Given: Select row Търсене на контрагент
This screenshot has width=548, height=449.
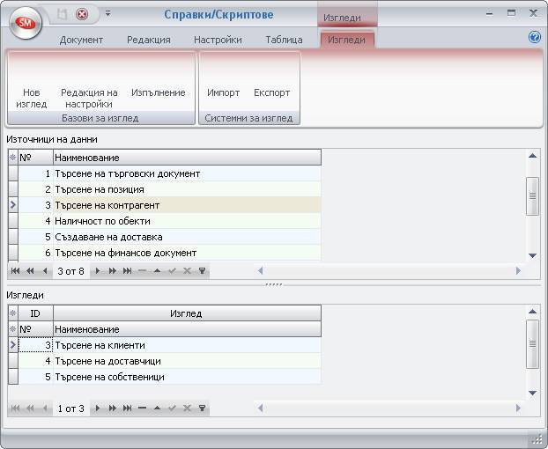Looking at the screenshot, I should point(169,205).
